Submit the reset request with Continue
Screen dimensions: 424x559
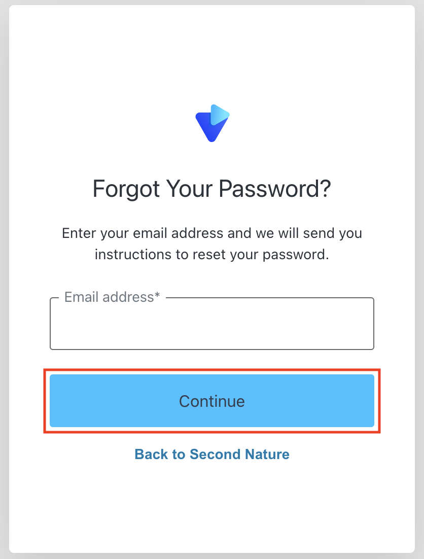pyautogui.click(x=212, y=401)
